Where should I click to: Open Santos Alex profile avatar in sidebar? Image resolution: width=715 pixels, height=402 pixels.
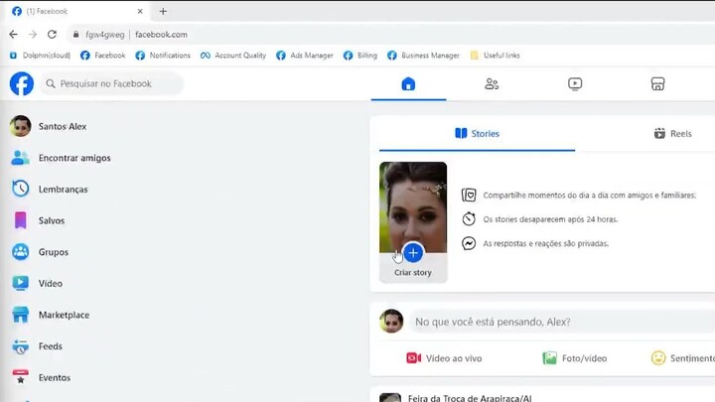[20, 126]
